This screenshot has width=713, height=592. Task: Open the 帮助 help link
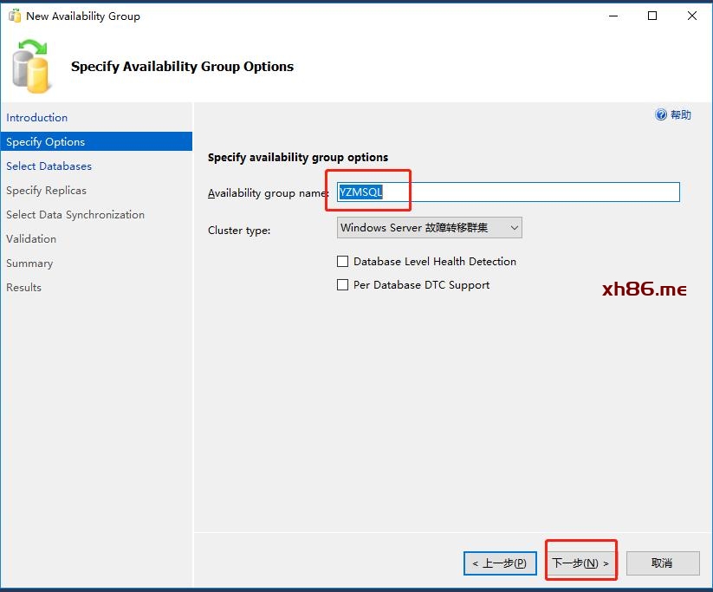click(681, 114)
